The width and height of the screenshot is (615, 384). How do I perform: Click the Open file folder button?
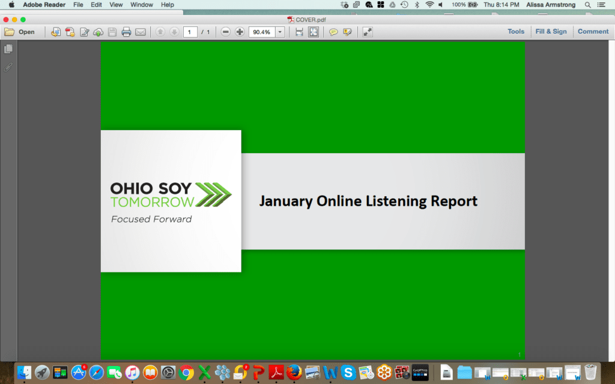(20, 32)
